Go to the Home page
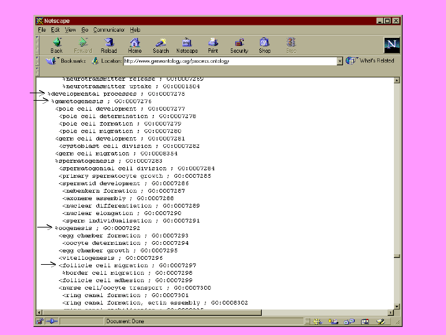Viewport: 446px width, 335px height. (x=135, y=45)
